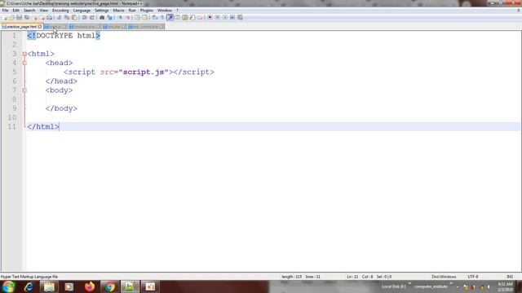
Task: Close the practice_page.html tab
Action: 40,26
